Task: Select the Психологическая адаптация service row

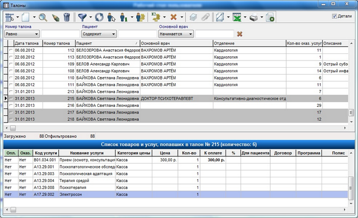Action: (x=176, y=174)
